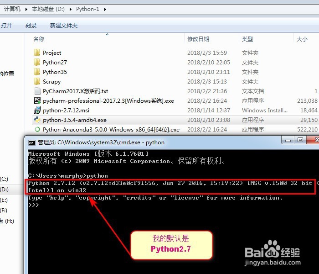This screenshot has height=274, width=319.
Task: Select the Python27 folder name
Action: [55, 63]
